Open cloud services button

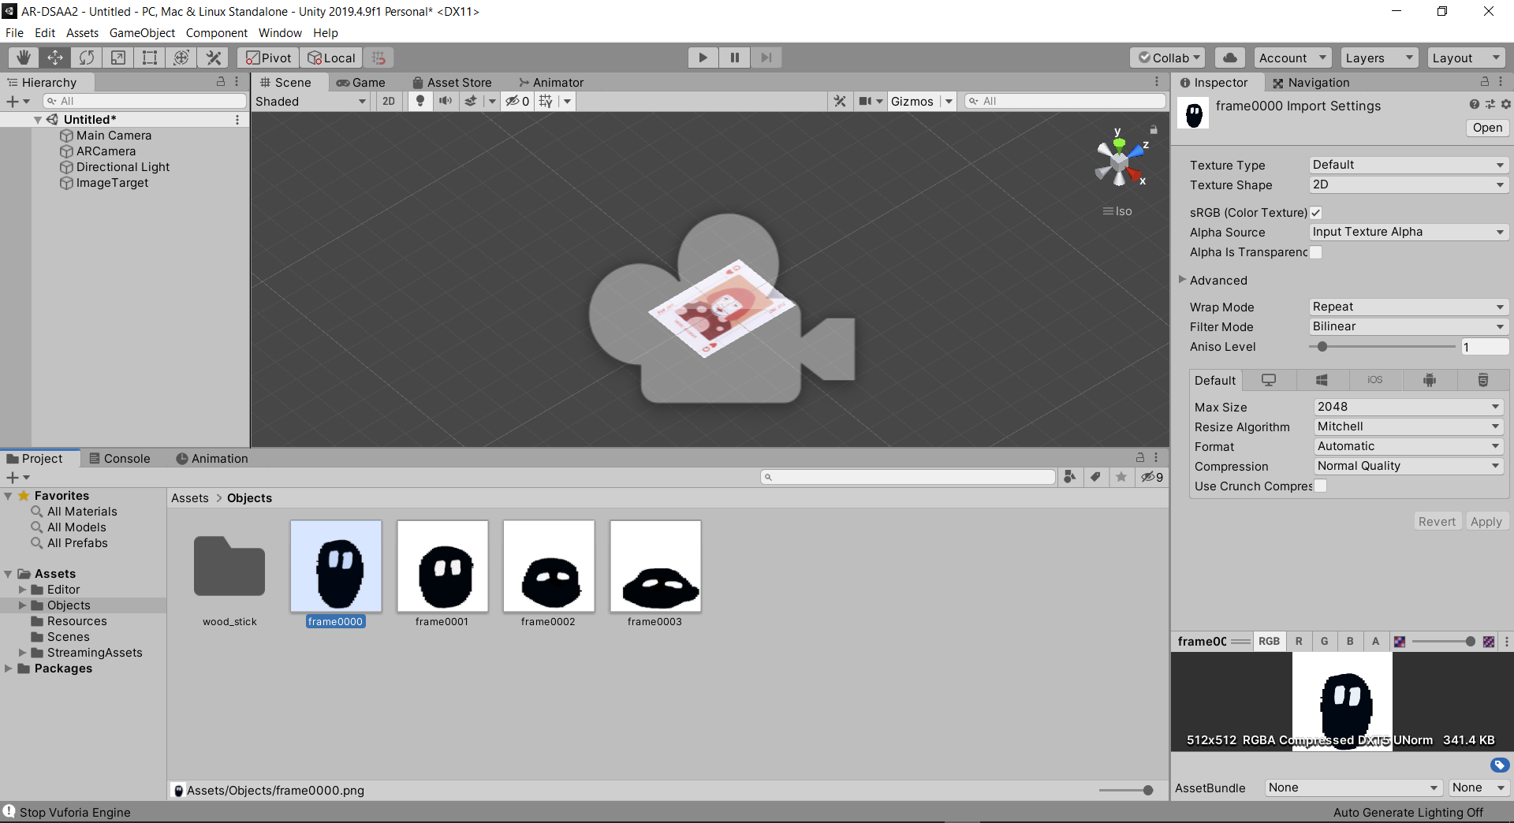1229,58
